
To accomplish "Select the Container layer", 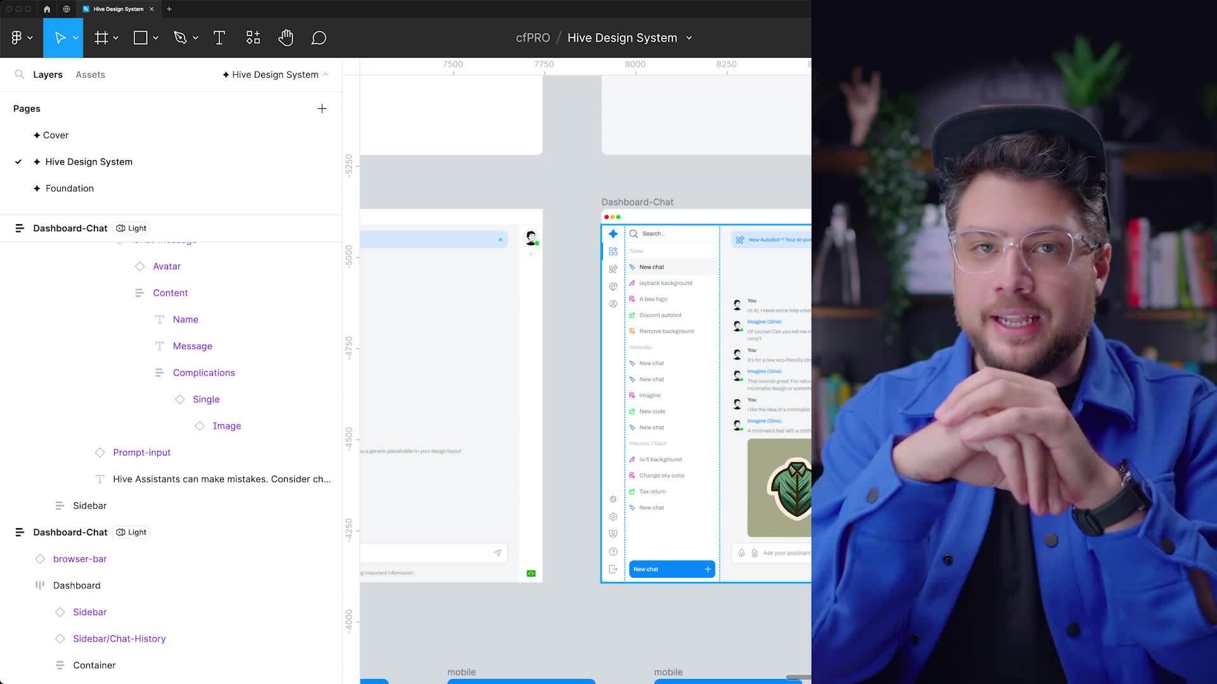I will pos(94,666).
